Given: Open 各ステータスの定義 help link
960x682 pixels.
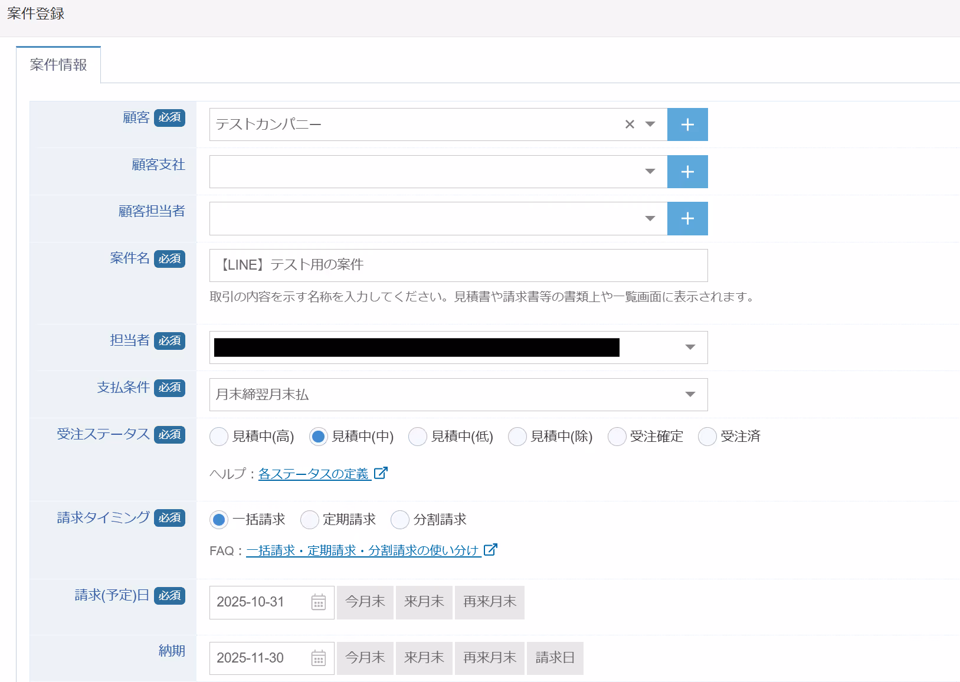Looking at the screenshot, I should click(x=314, y=474).
